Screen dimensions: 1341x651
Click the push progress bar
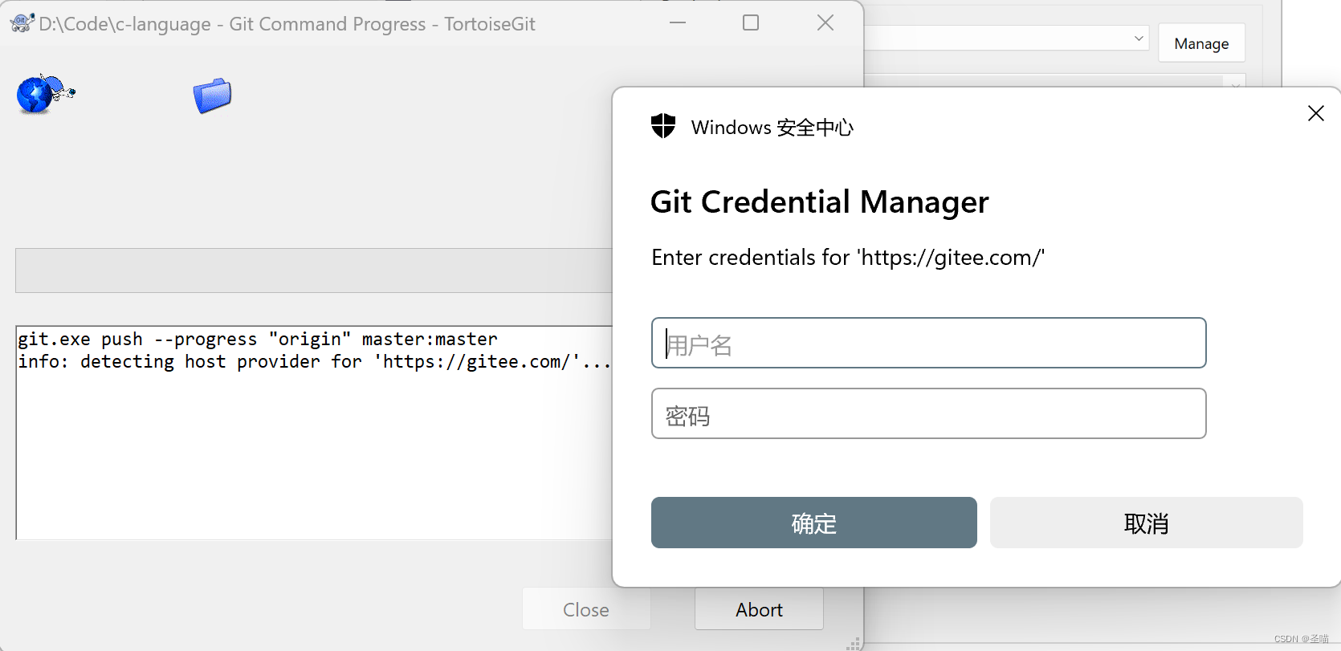[314, 271]
